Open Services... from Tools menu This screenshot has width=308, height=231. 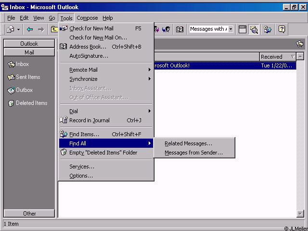106,167
